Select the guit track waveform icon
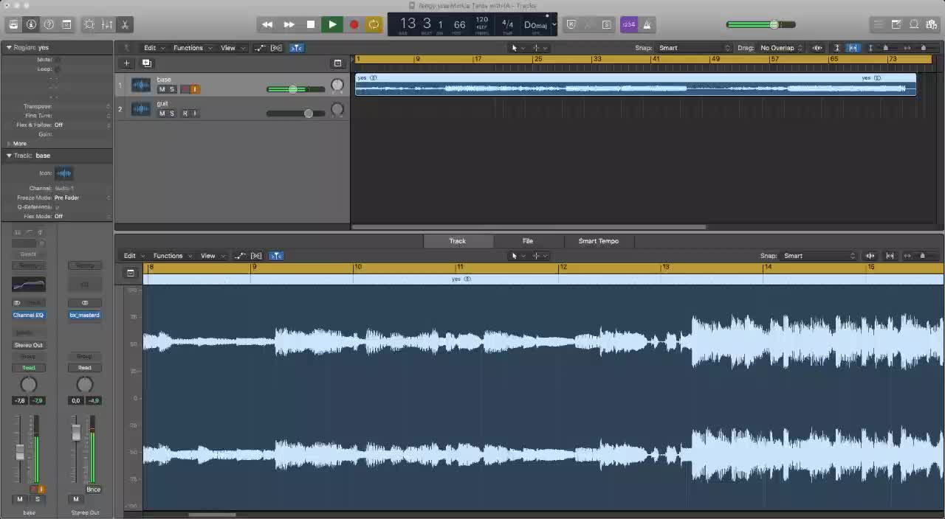 click(x=140, y=109)
